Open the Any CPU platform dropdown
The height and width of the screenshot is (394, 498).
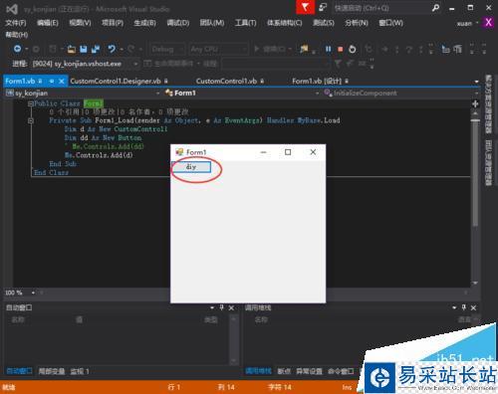click(218, 50)
